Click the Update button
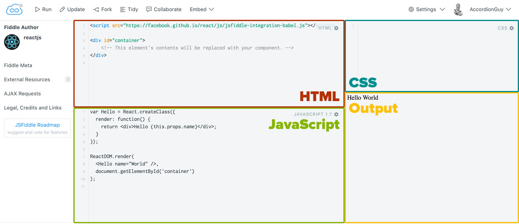Image resolution: width=519 pixels, height=224 pixels. tap(72, 9)
